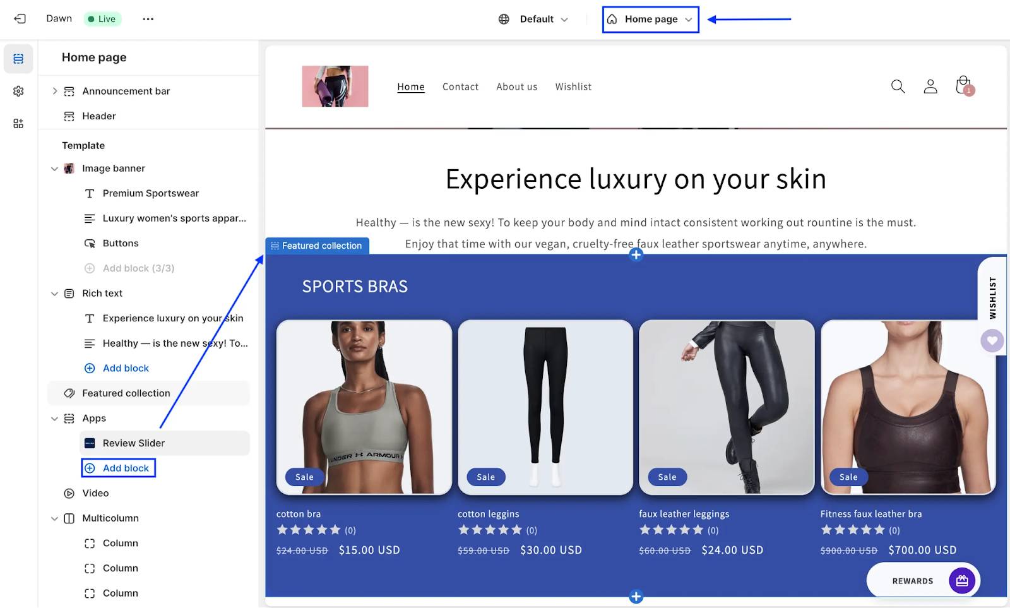
Task: Open the cart showing 1 item
Action: (x=962, y=85)
